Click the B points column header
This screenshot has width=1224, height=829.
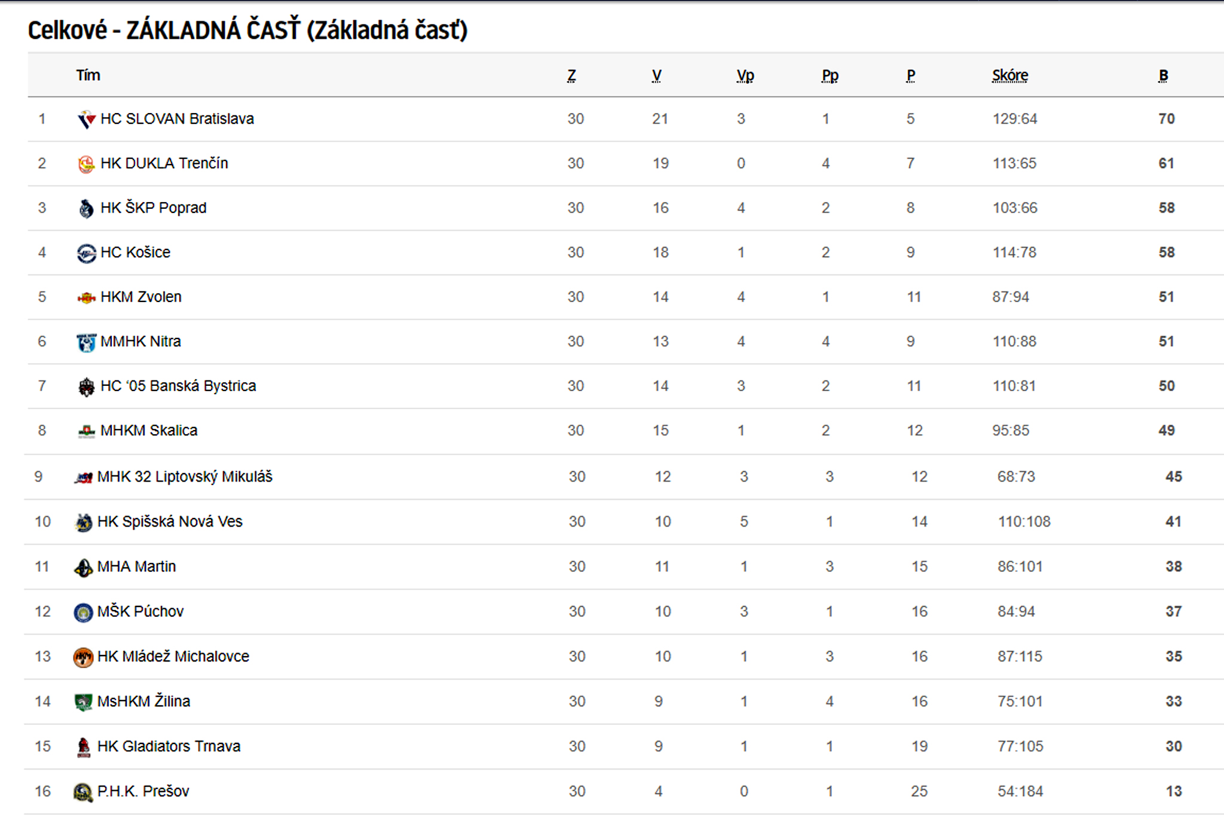point(1163,75)
